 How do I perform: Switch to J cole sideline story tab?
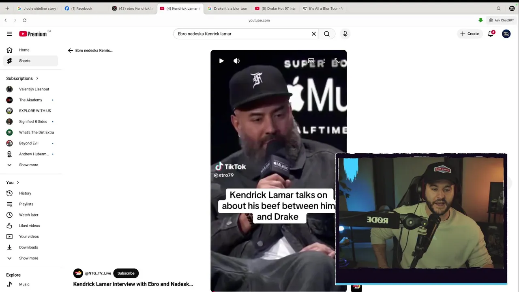37,8
